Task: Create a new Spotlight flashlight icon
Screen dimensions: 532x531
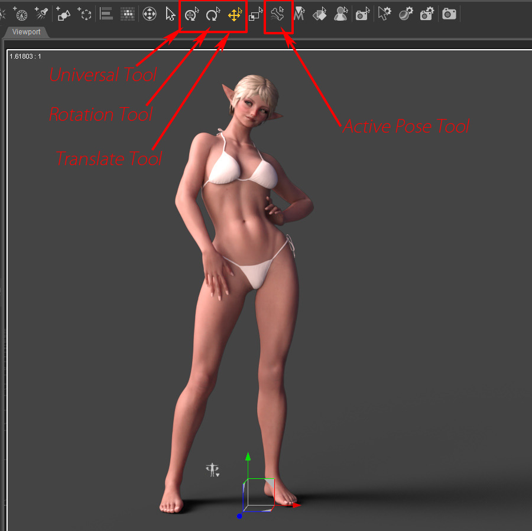Action: pyautogui.click(x=42, y=14)
